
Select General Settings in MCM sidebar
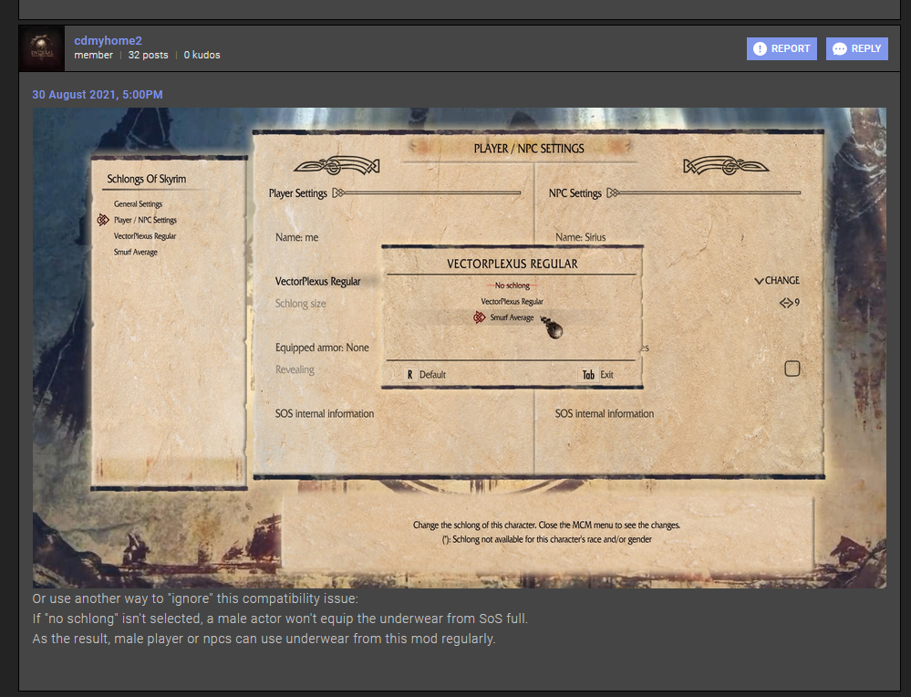(x=139, y=204)
